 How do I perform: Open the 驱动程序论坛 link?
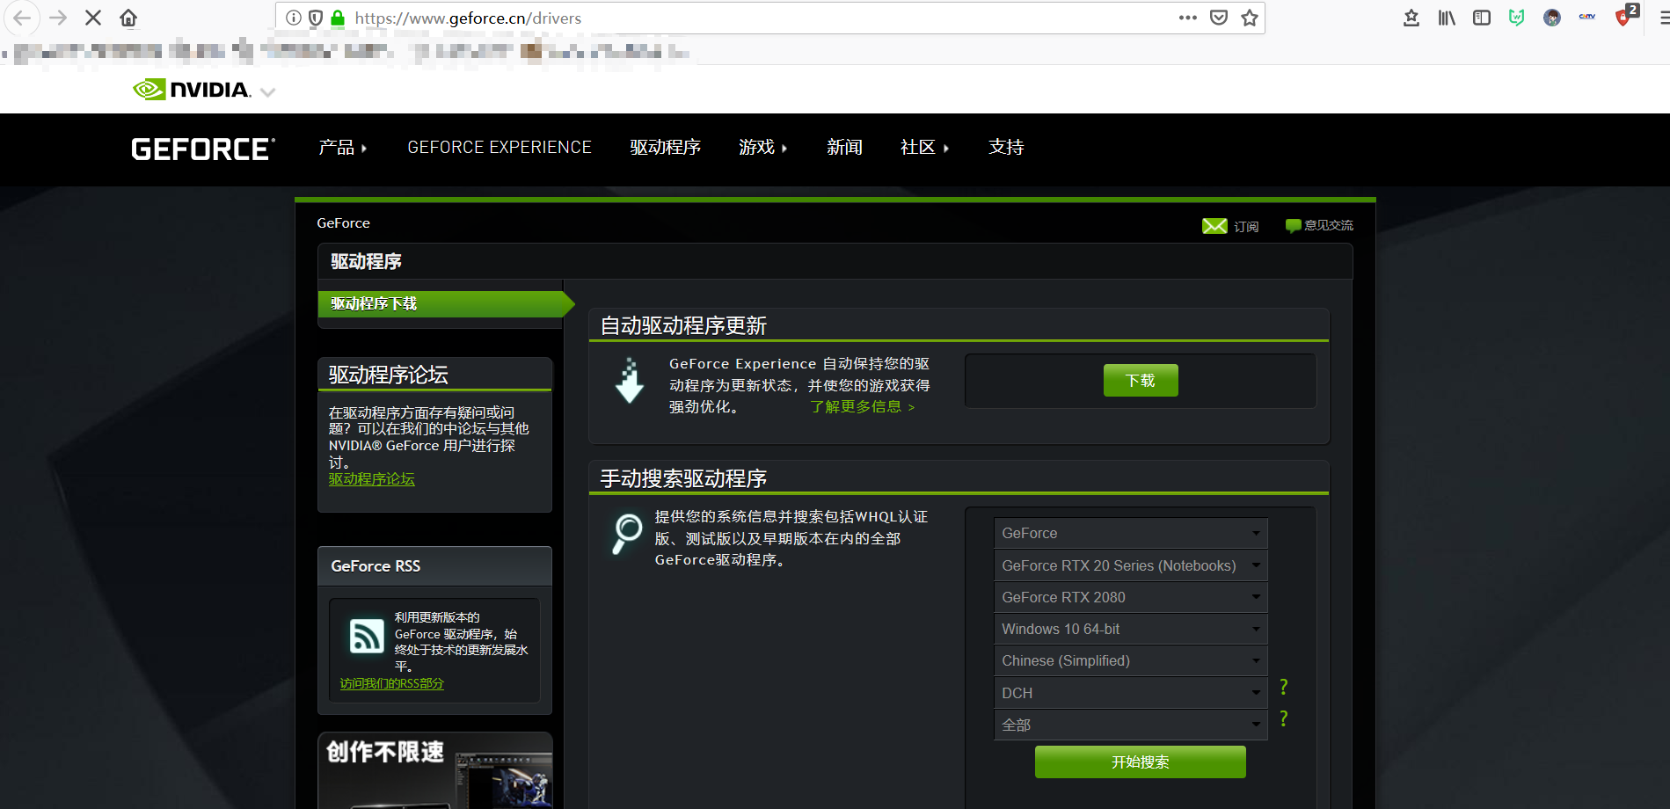[372, 479]
